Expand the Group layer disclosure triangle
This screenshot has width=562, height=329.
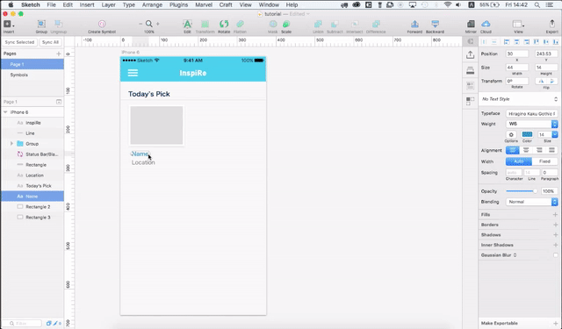click(11, 144)
